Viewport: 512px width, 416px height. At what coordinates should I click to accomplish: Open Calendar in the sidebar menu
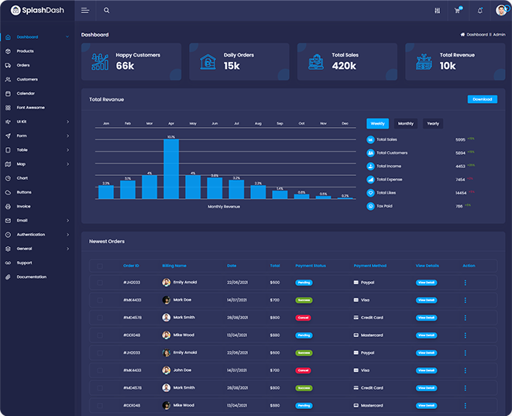(x=26, y=94)
